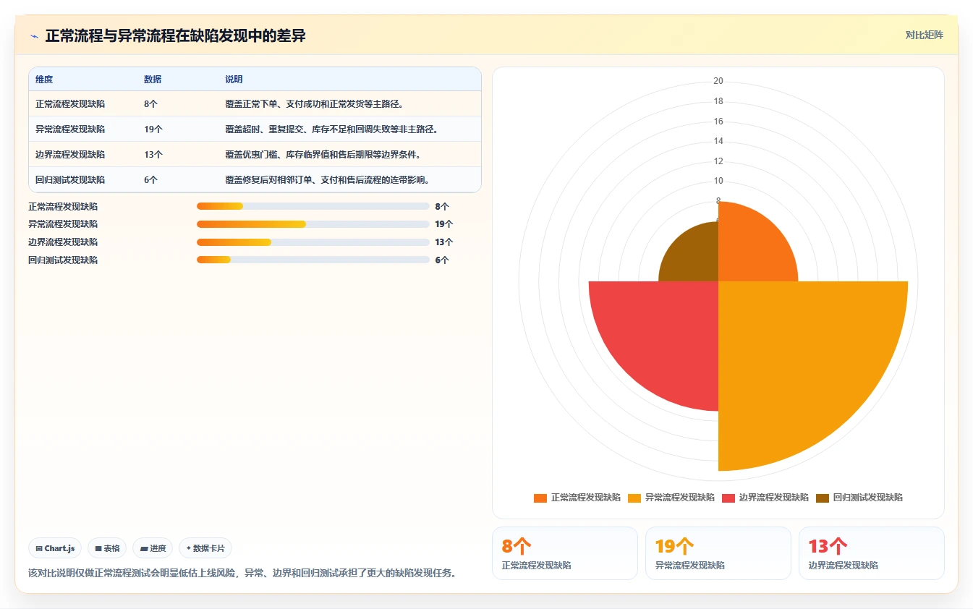Select table cell 回归测试发现缺陷
Viewport: 973px width, 609px height.
click(70, 180)
